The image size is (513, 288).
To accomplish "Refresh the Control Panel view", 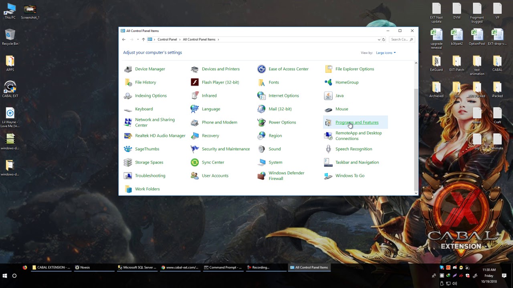I will click(384, 40).
